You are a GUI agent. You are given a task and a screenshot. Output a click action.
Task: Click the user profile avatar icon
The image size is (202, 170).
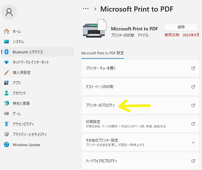(x=9, y=12)
